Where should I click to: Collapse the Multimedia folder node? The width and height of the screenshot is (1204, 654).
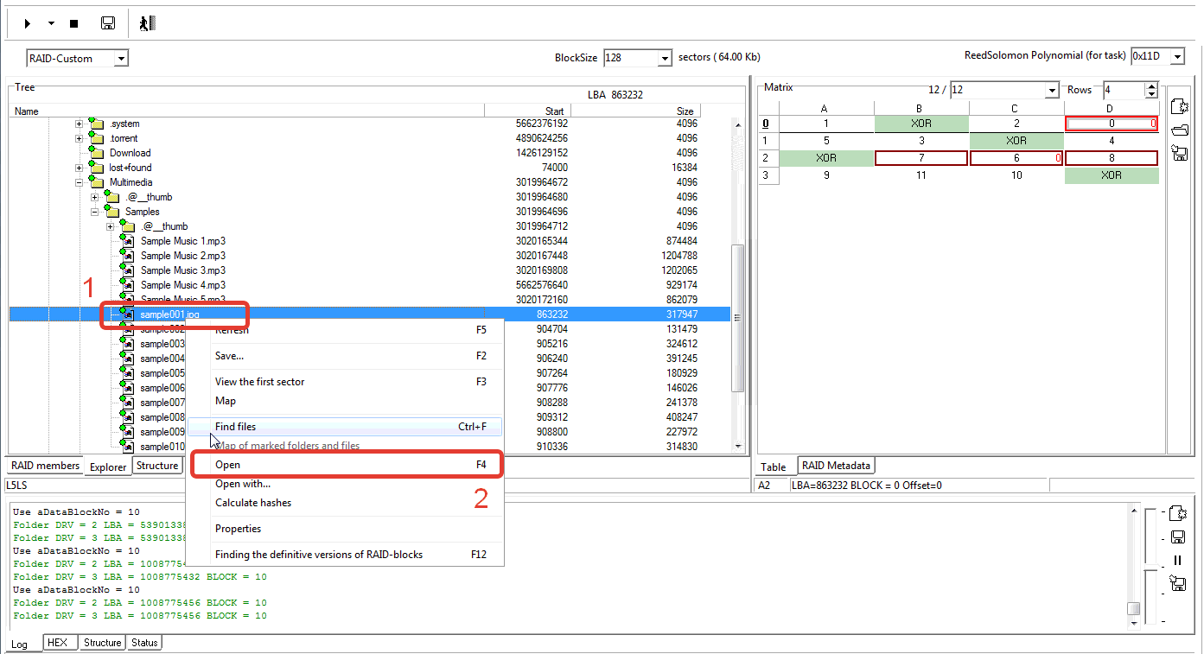point(79,183)
